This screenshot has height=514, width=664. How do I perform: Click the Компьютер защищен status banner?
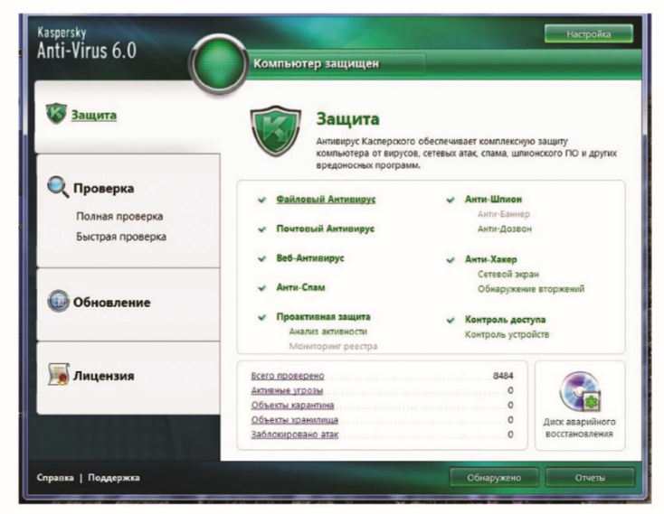pos(316,64)
